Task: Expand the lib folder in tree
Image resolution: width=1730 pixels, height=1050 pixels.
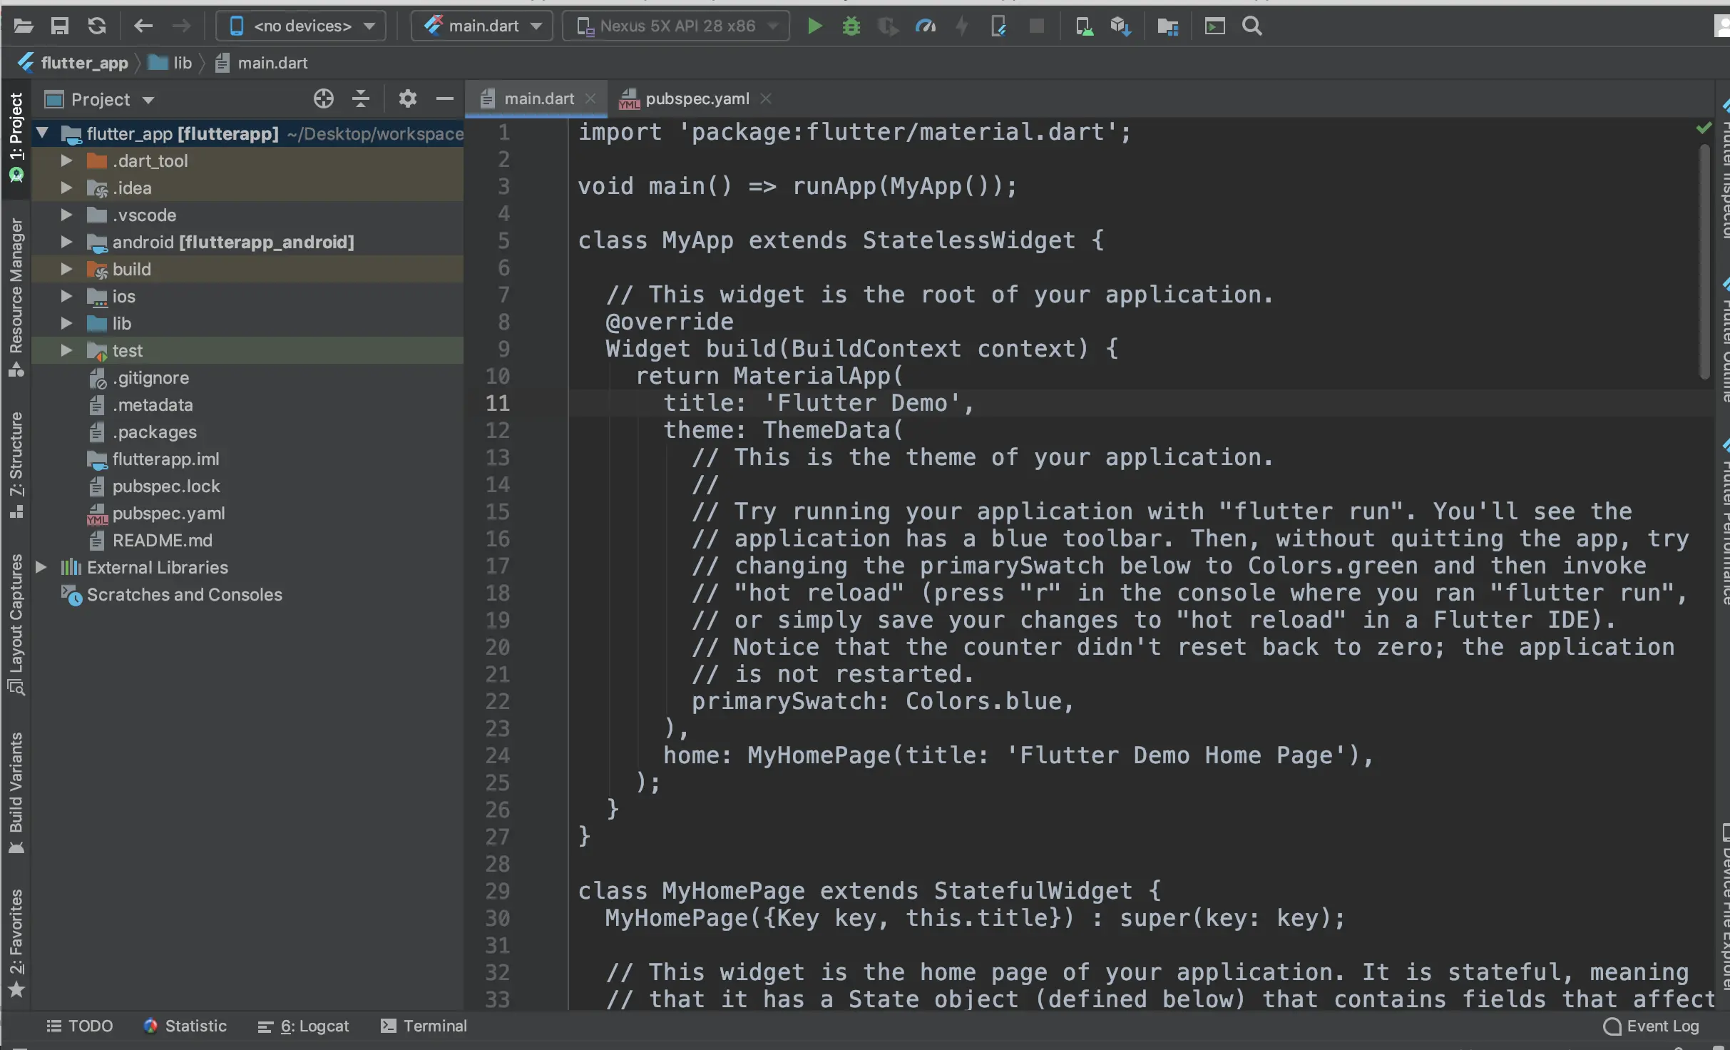Action: point(66,324)
